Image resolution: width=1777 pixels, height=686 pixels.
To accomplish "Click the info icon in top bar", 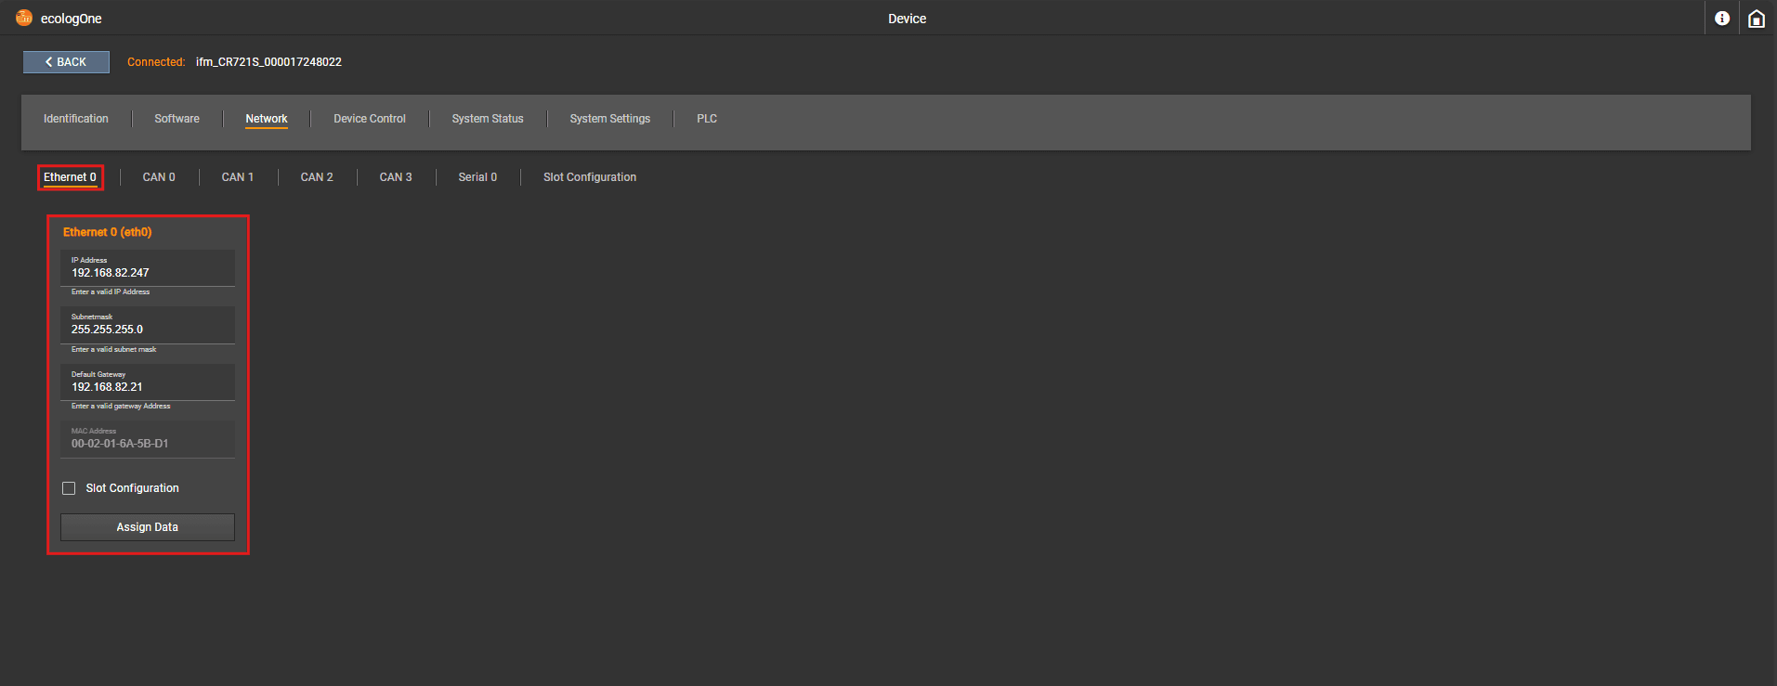I will tap(1721, 19).
